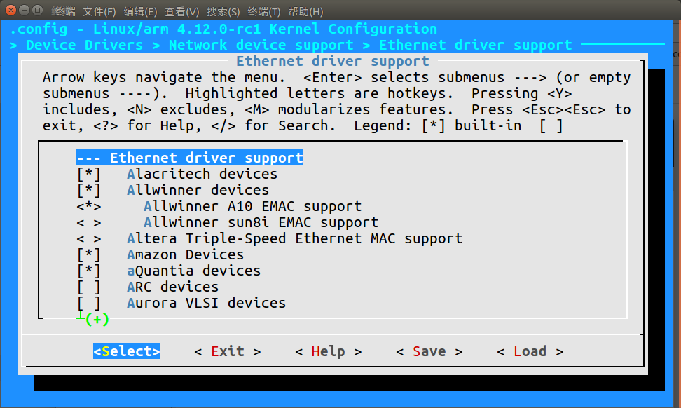This screenshot has height=408, width=681.
Task: Click the Load button
Action: click(530, 351)
